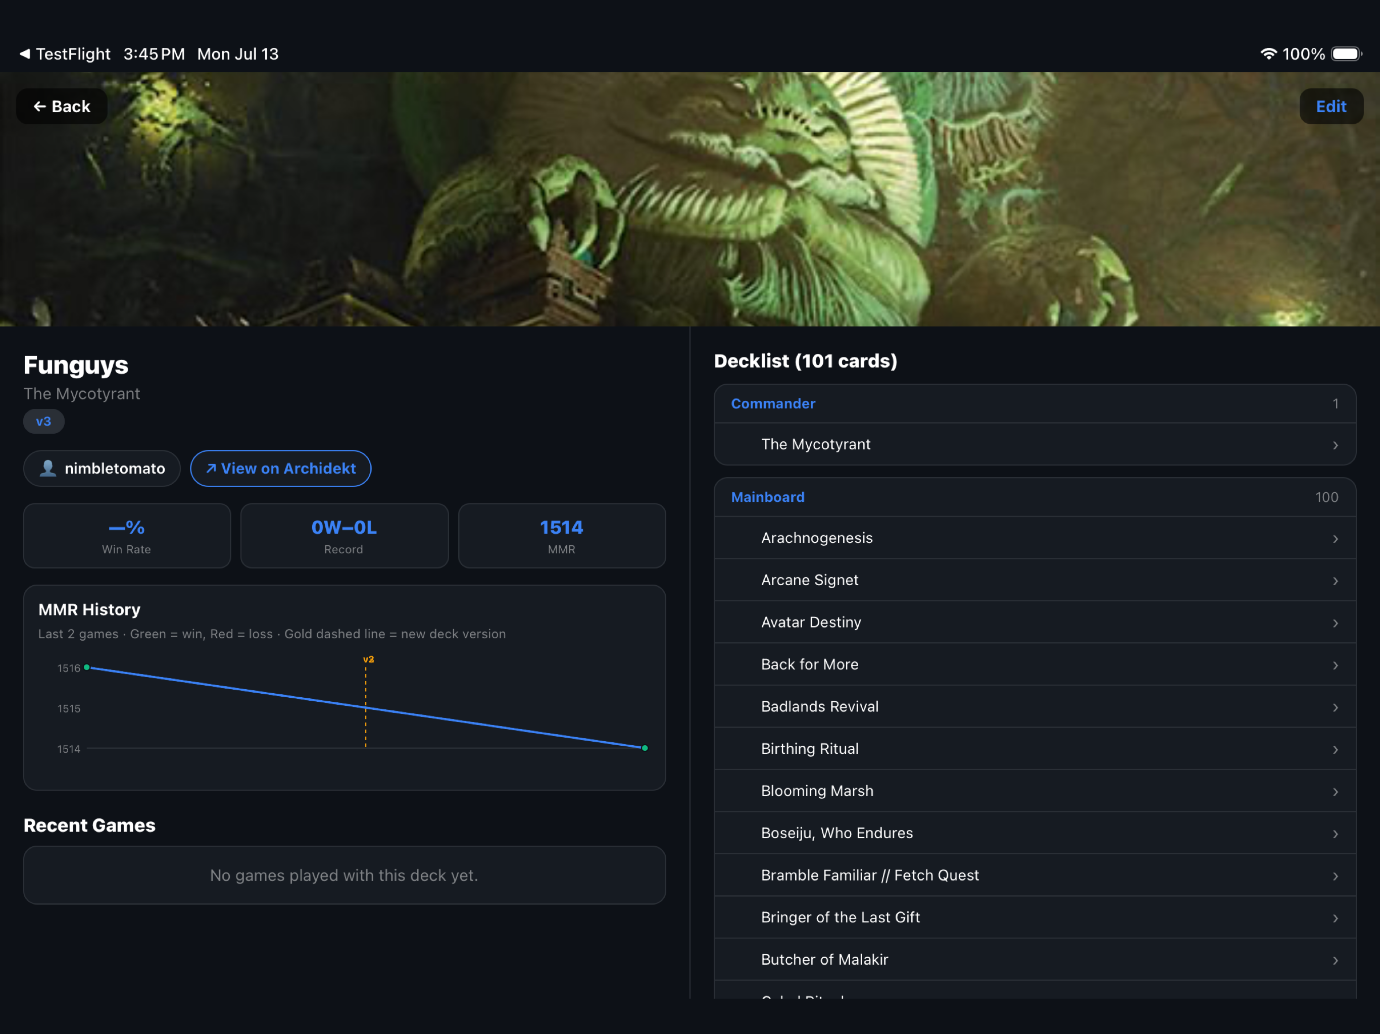Image resolution: width=1380 pixels, height=1034 pixels.
Task: Select 'Butcher of Malakir' row
Action: (1035, 960)
